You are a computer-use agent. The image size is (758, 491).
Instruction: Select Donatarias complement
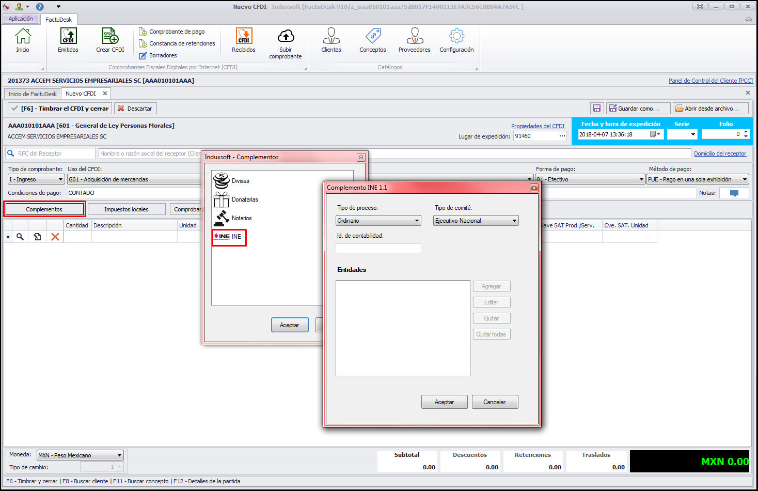[235, 200]
